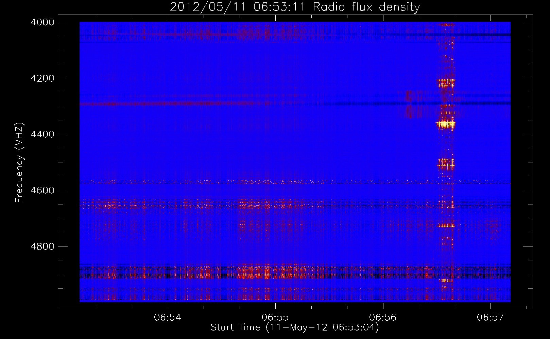Click the brightest yellow burst near 4360 MHz

coord(446,124)
